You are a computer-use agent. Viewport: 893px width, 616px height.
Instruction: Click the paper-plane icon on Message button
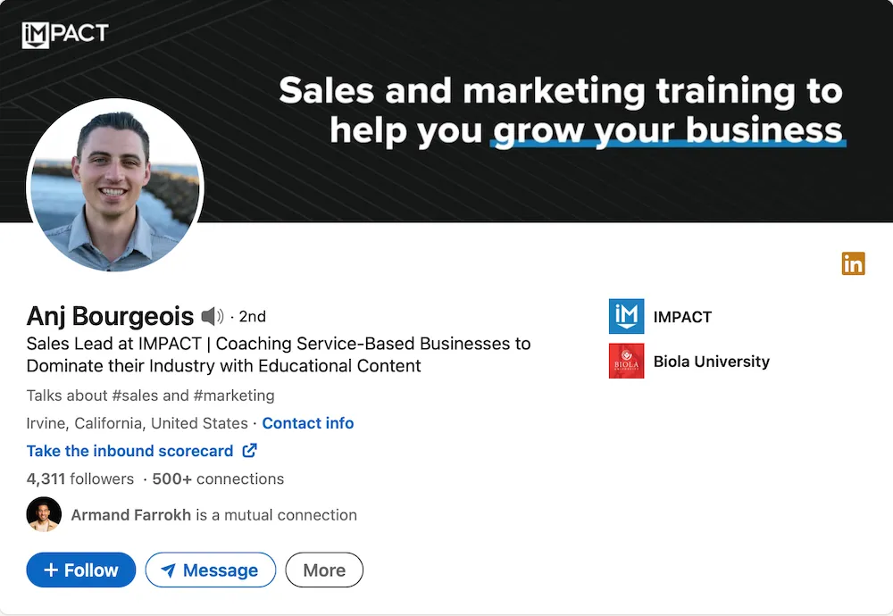[175, 570]
